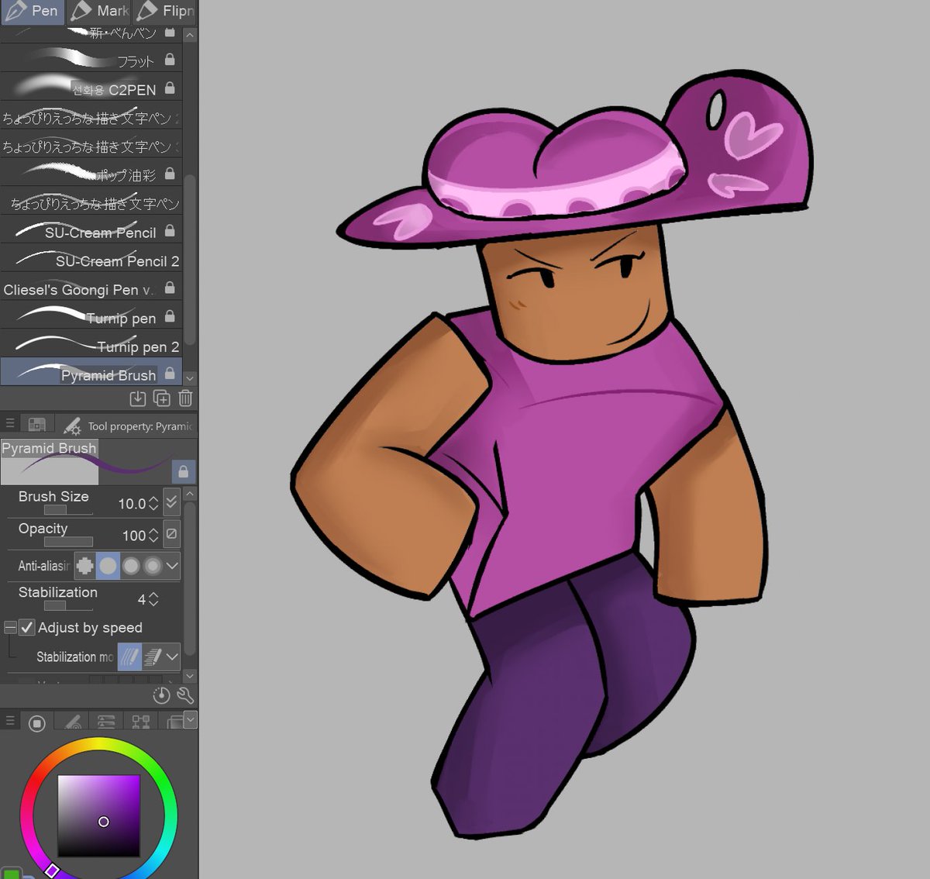Viewport: 930px width, 879px height.
Task: Switch to the Pen sub tool group tab
Action: pyautogui.click(x=33, y=12)
